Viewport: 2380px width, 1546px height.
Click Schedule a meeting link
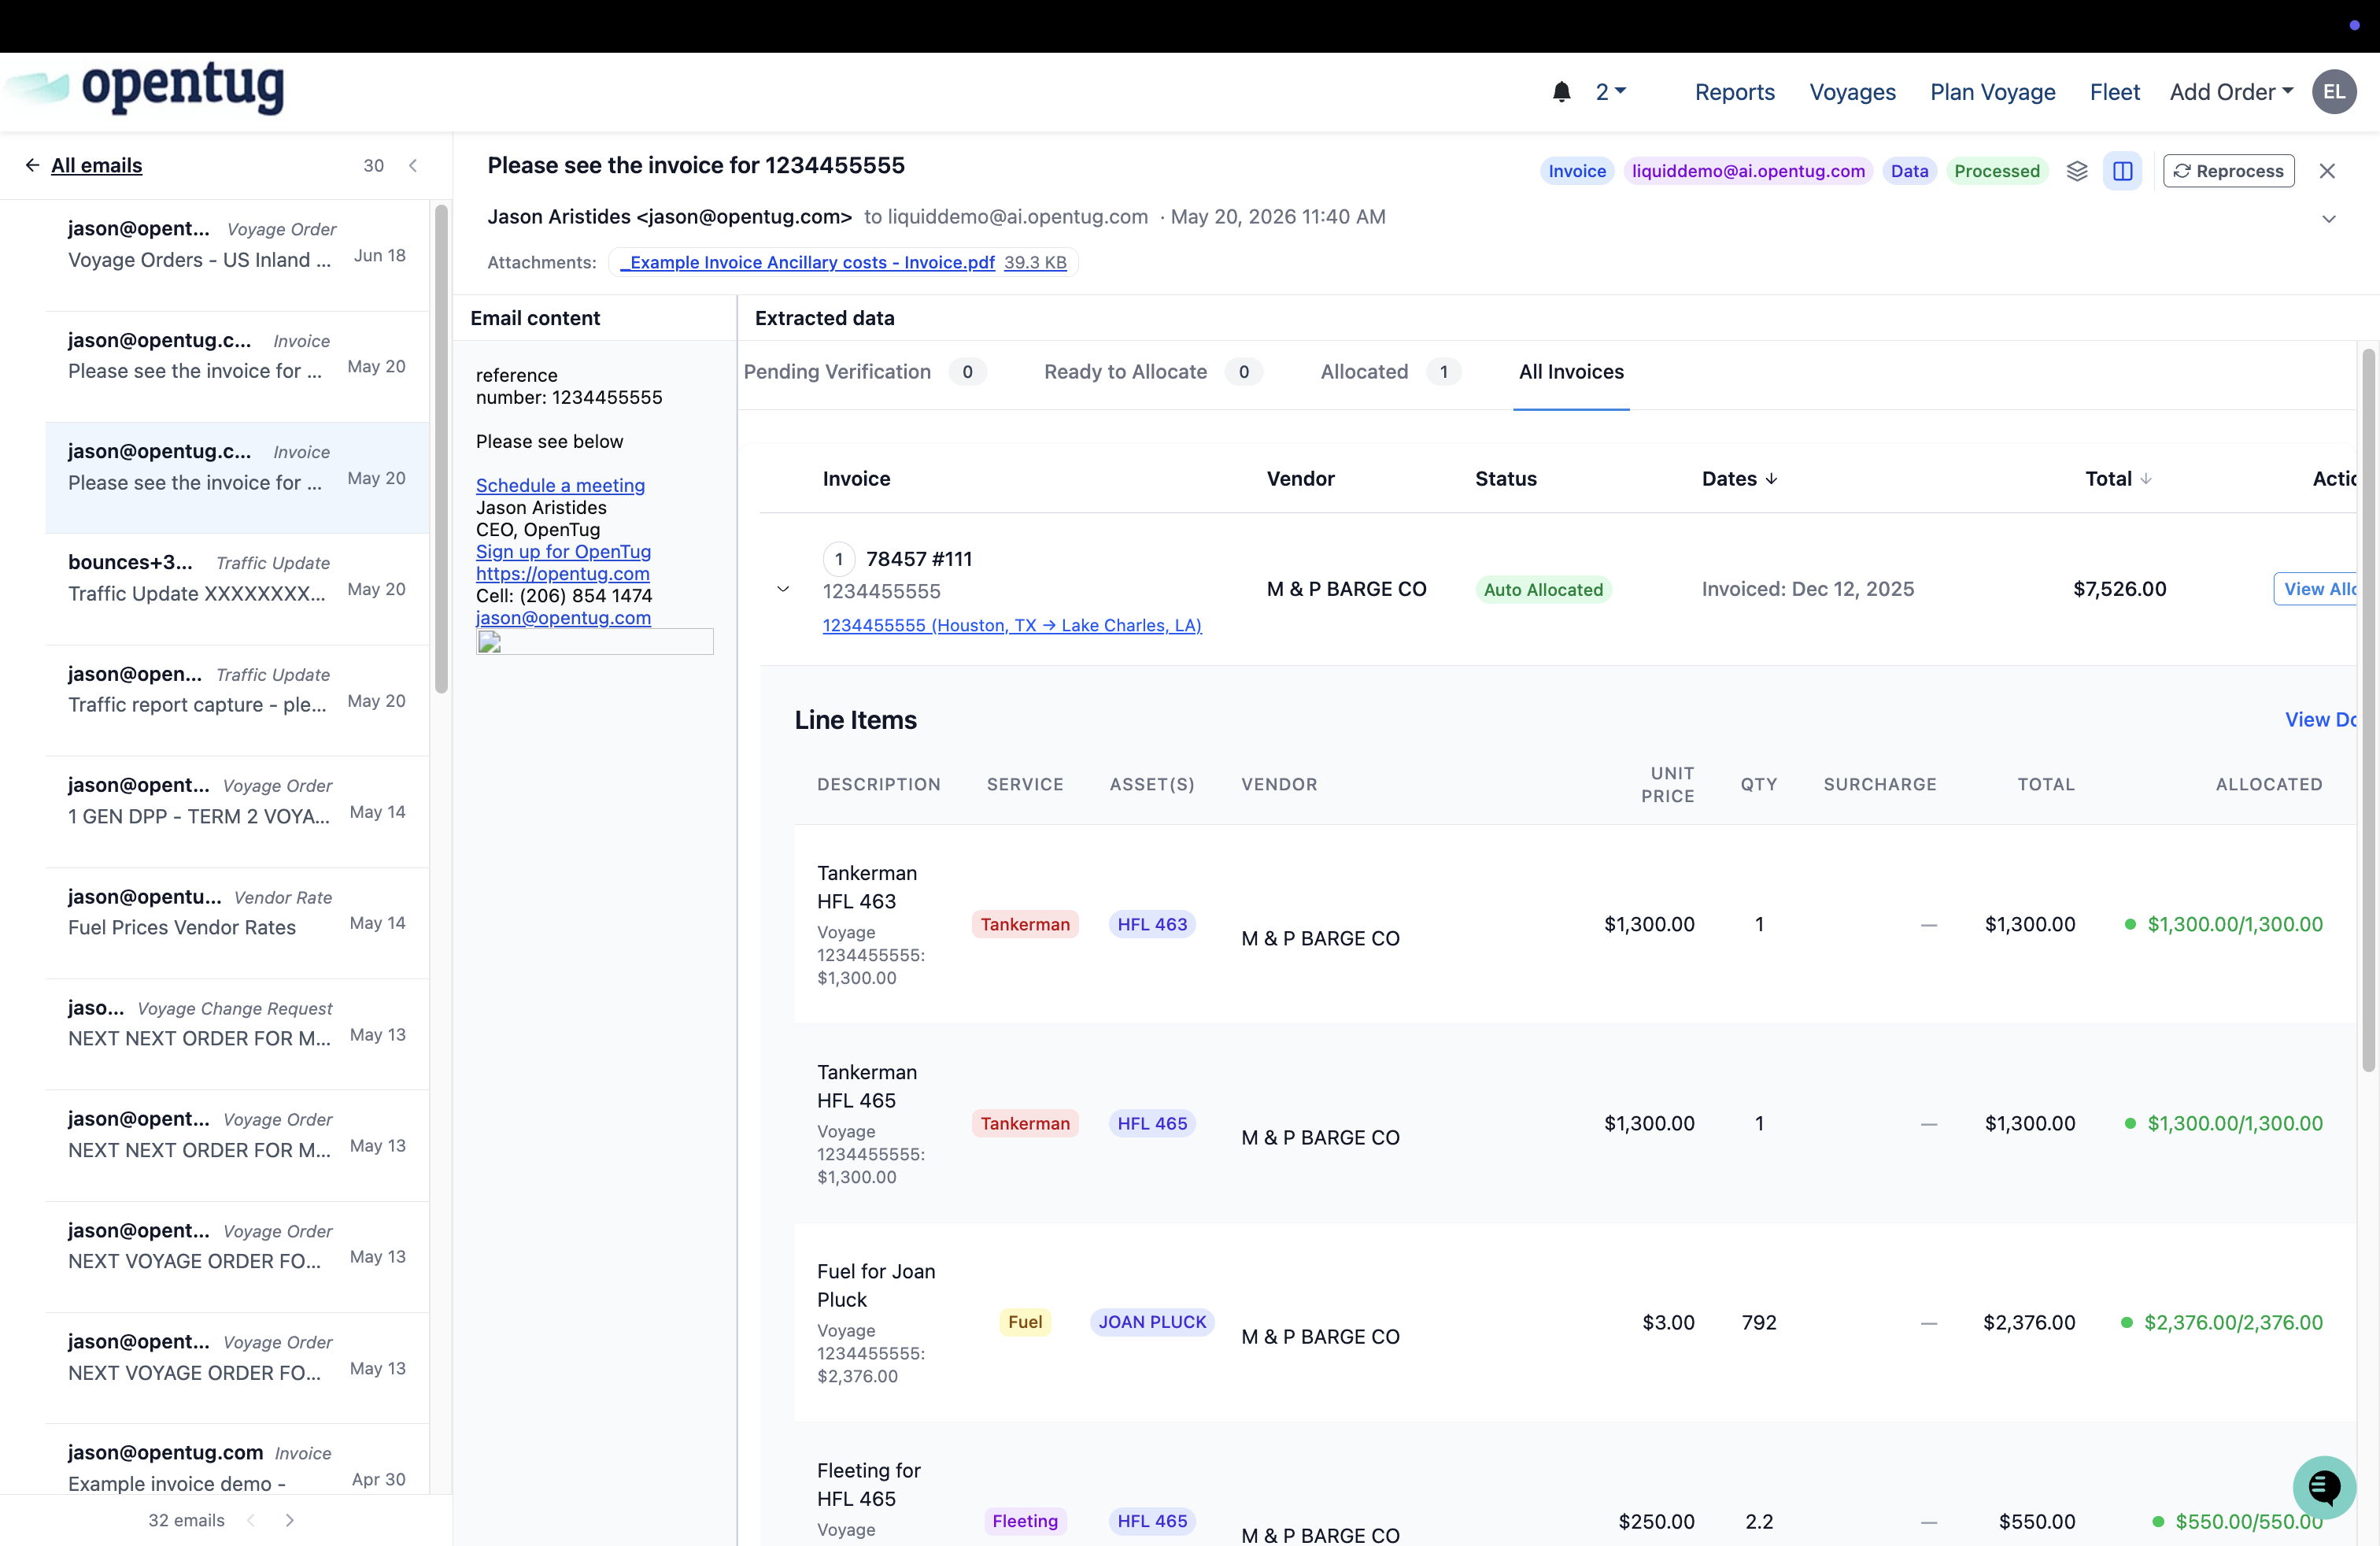coord(560,485)
